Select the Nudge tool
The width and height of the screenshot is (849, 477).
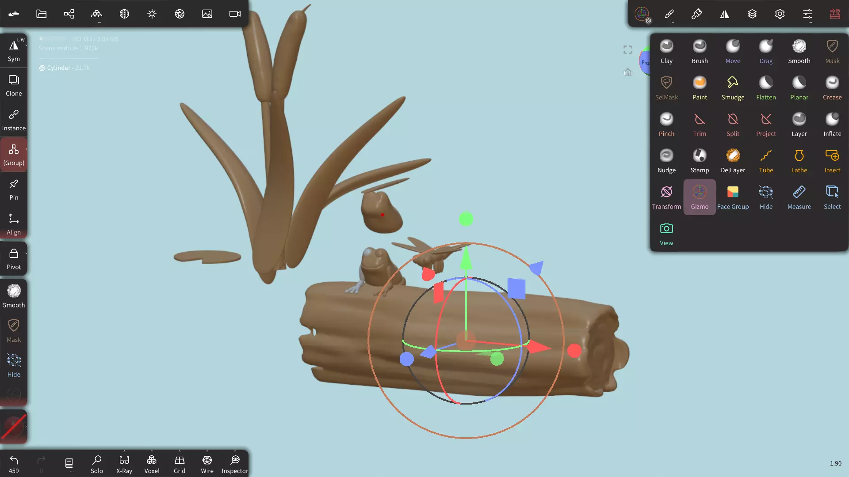point(666,161)
